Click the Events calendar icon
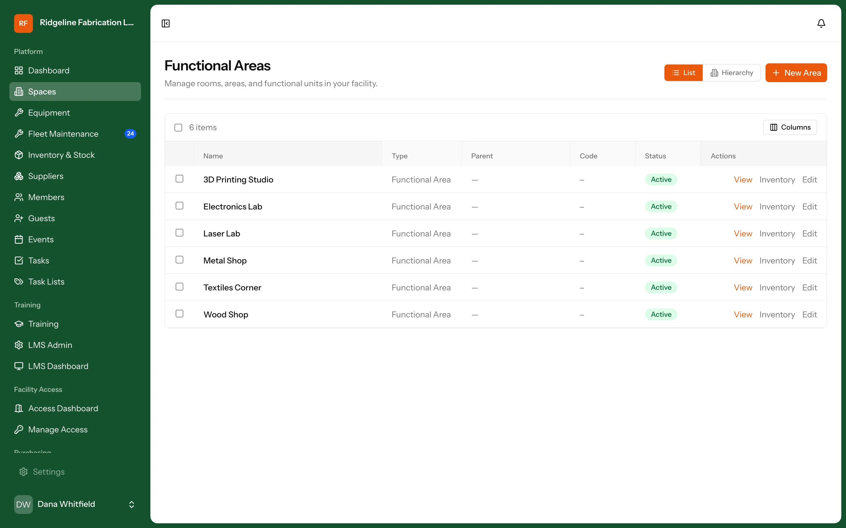This screenshot has width=846, height=528. [19, 240]
